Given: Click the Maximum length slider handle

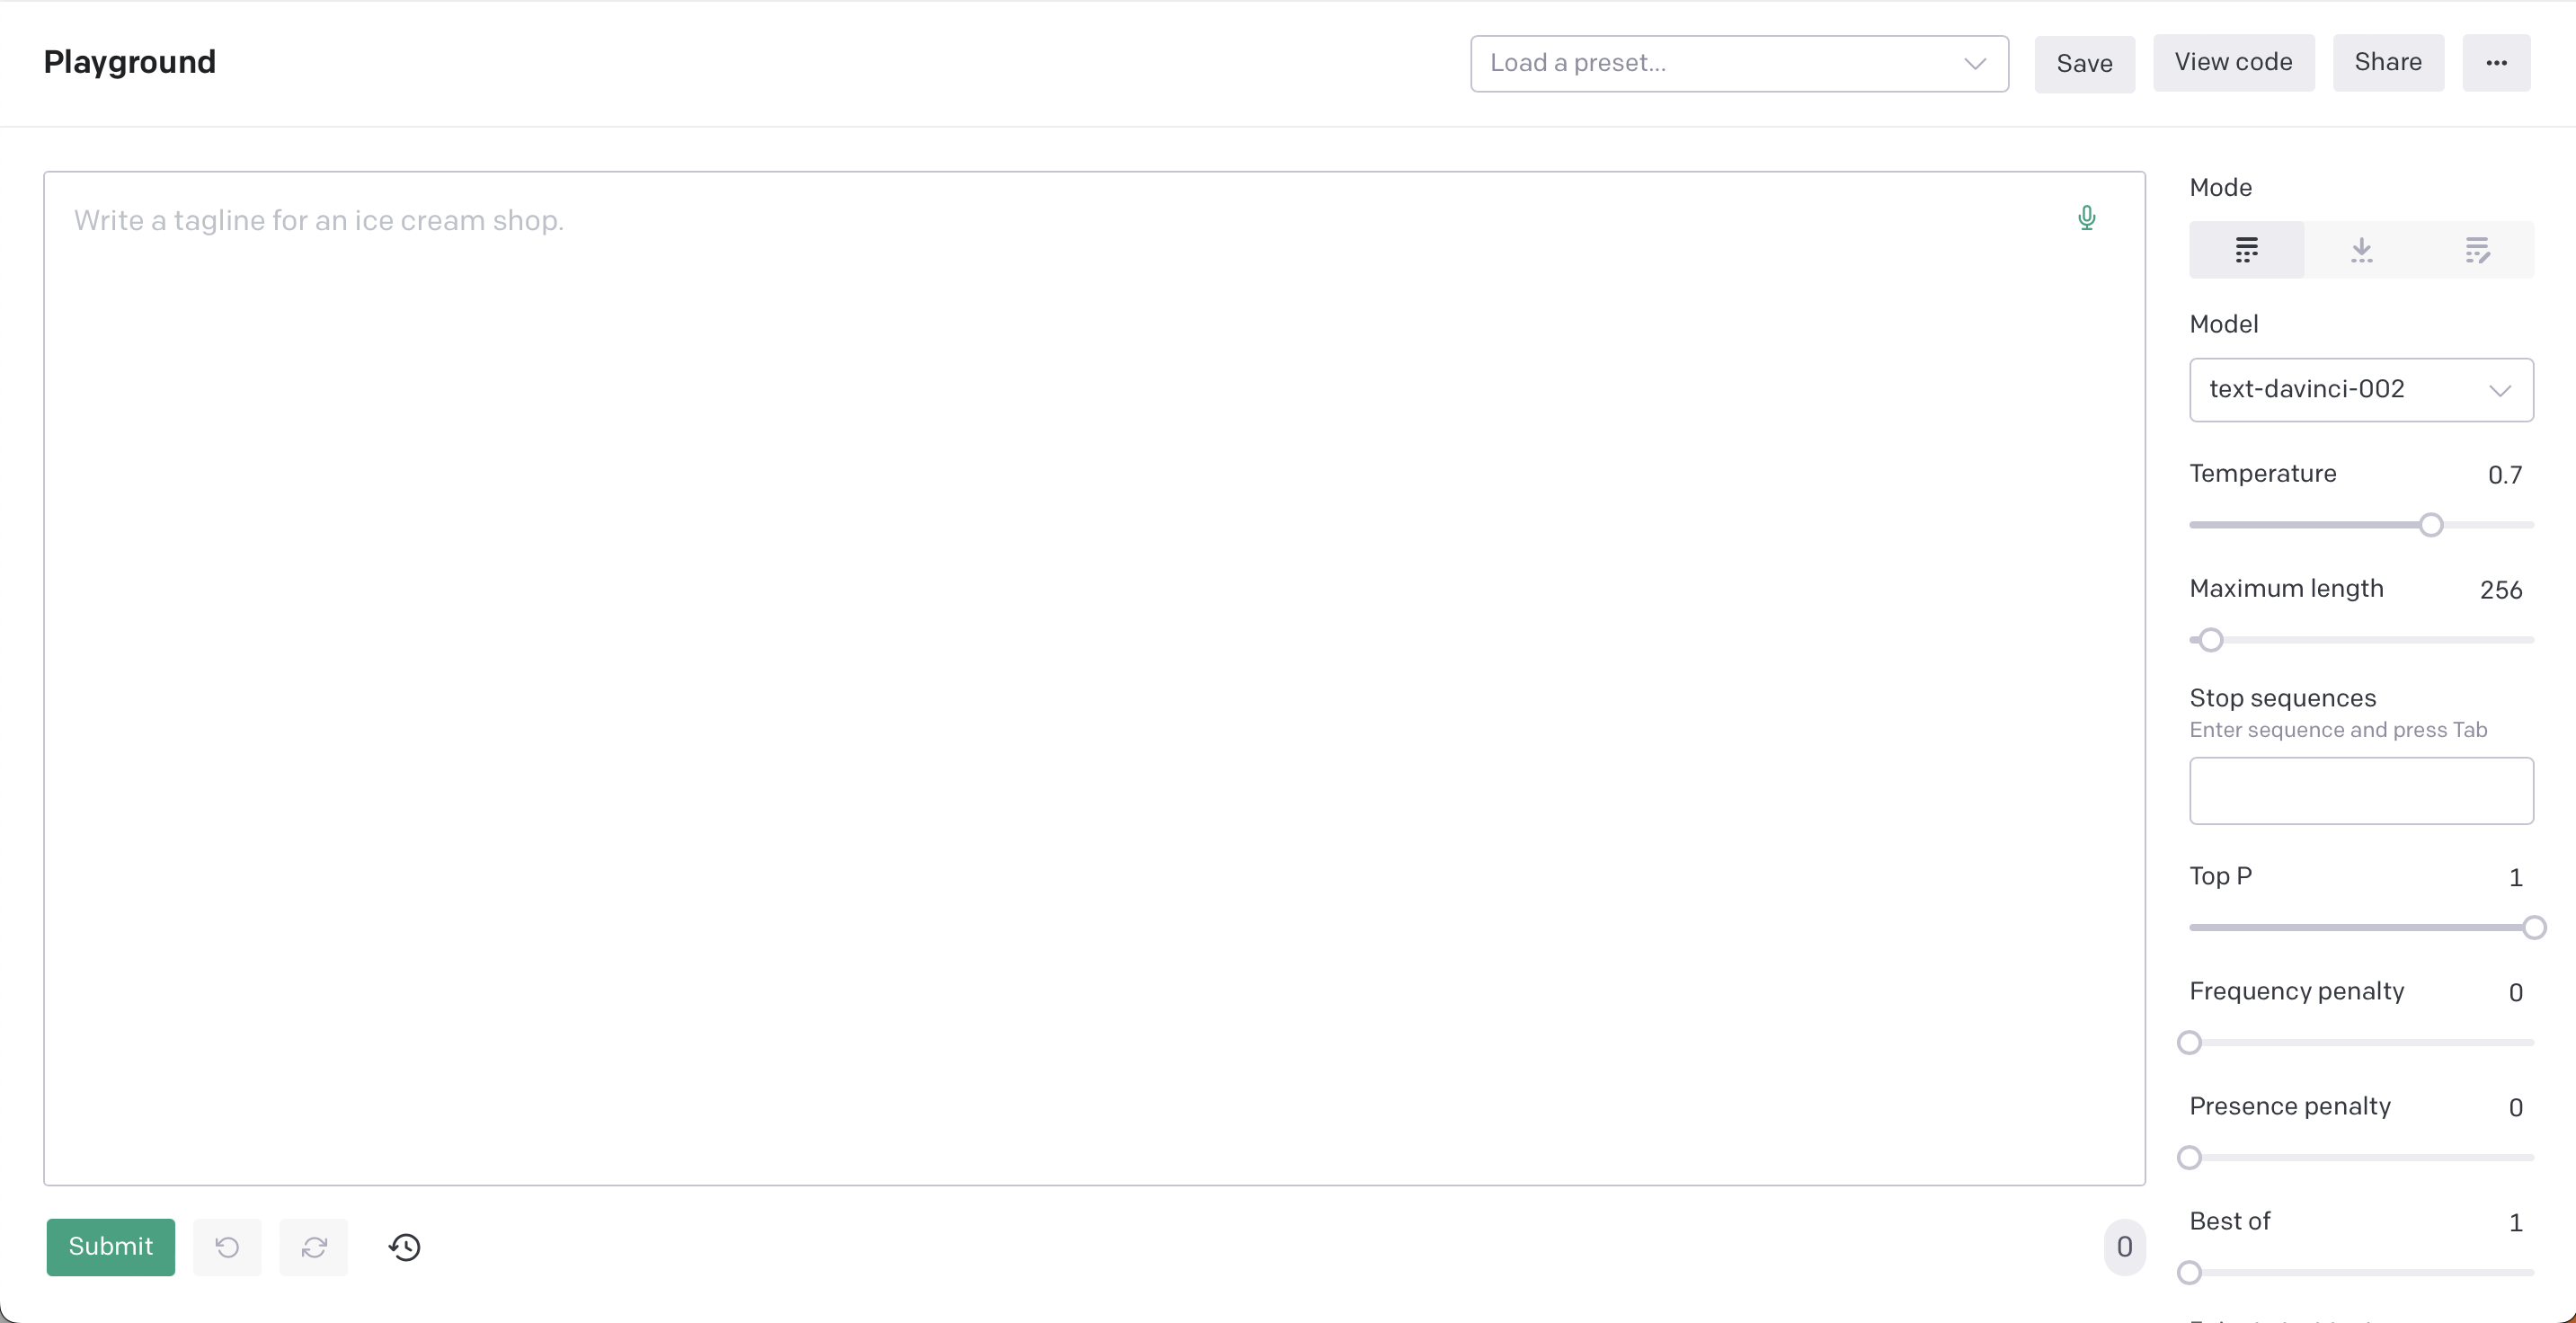Looking at the screenshot, I should pos(2211,640).
